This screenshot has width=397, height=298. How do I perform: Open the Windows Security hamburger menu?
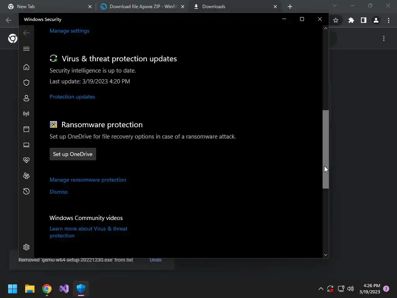(x=26, y=49)
